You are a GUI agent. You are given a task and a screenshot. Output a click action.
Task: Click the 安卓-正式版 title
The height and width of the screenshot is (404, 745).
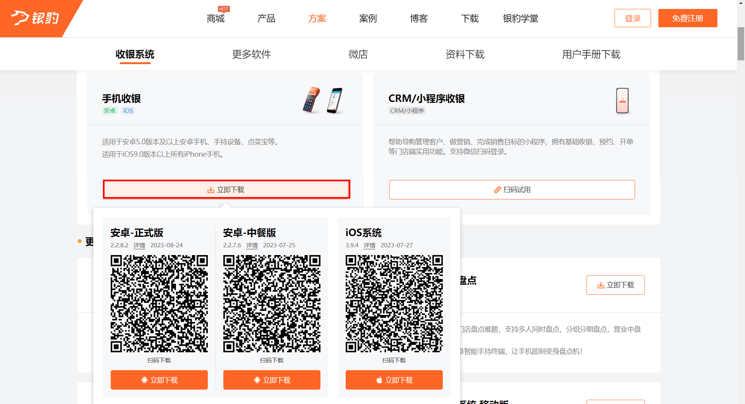pos(137,233)
